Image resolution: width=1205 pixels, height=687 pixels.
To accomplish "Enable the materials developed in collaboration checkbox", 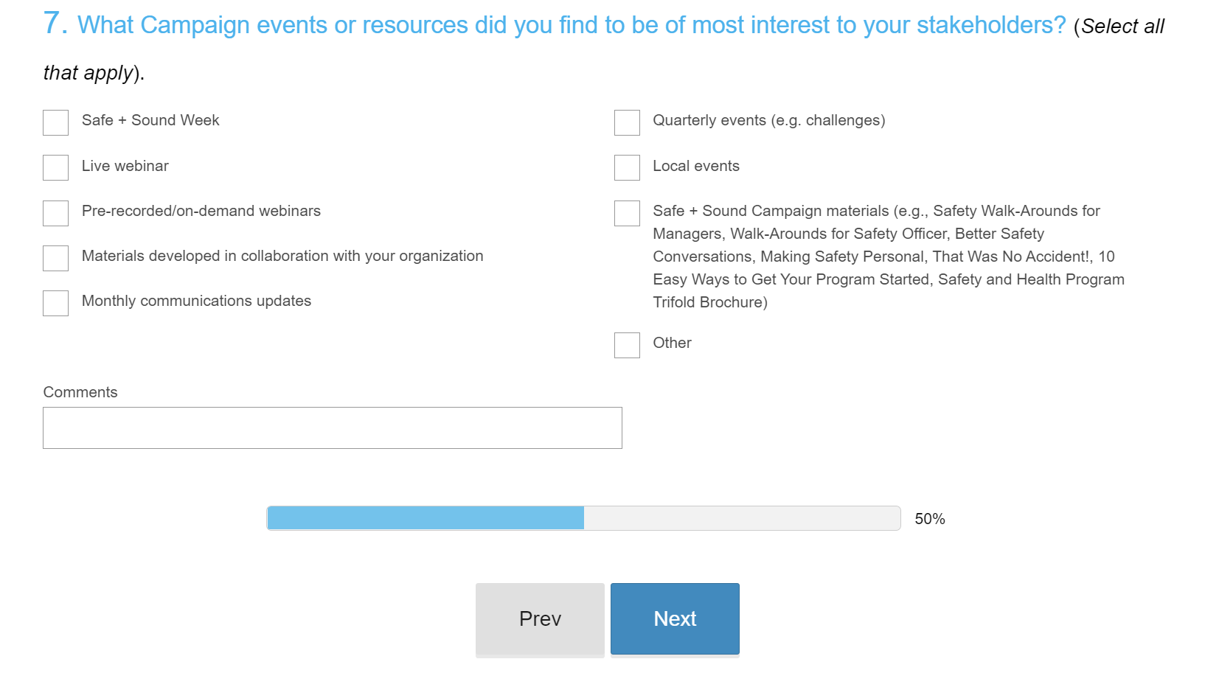I will tap(55, 258).
